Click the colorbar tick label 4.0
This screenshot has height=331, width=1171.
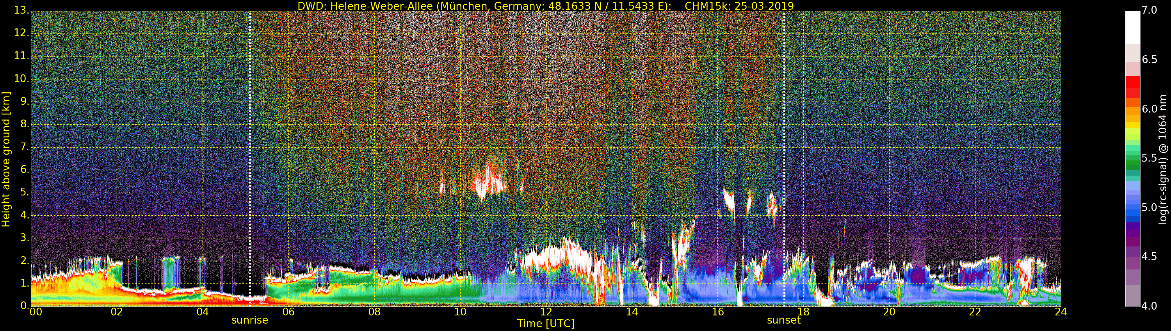[x=1149, y=306]
